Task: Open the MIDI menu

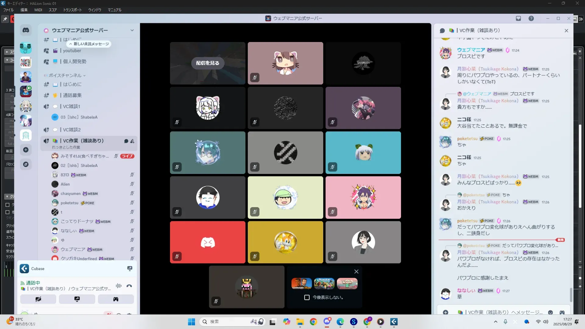Action: tap(38, 10)
